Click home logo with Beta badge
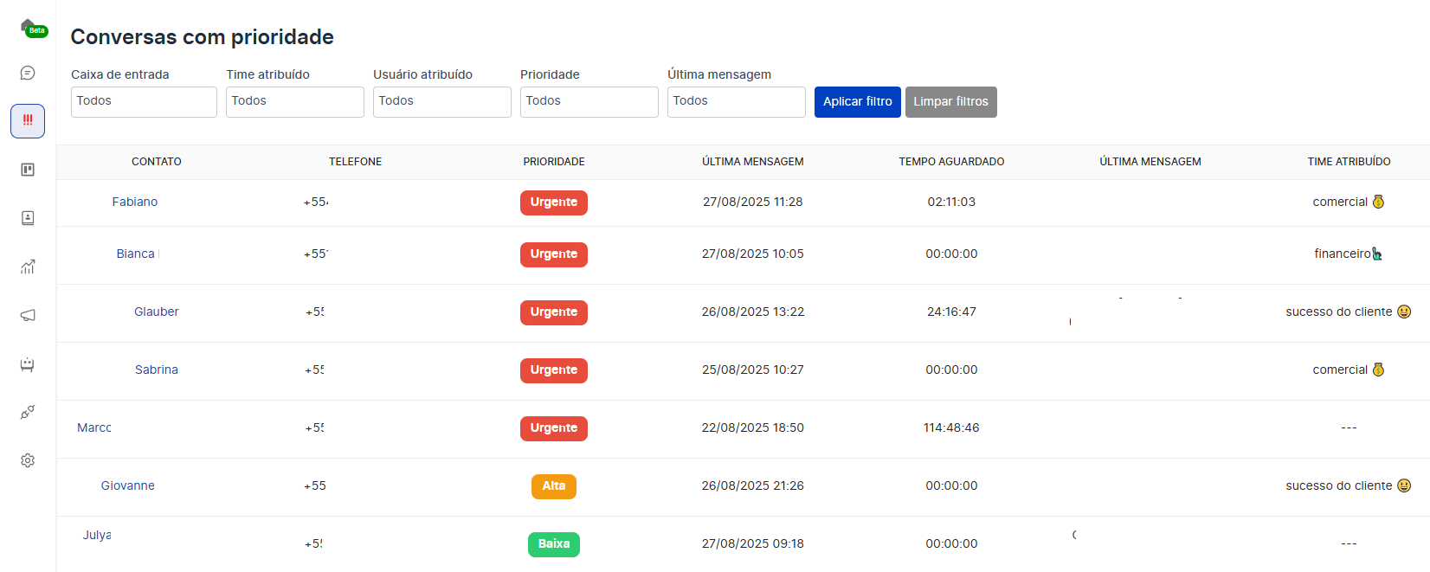1430x572 pixels. coord(29,27)
